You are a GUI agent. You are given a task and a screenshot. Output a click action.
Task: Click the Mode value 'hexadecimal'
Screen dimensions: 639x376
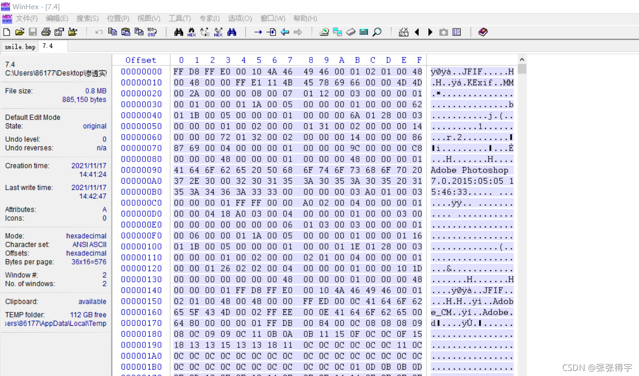pyautogui.click(x=86, y=236)
